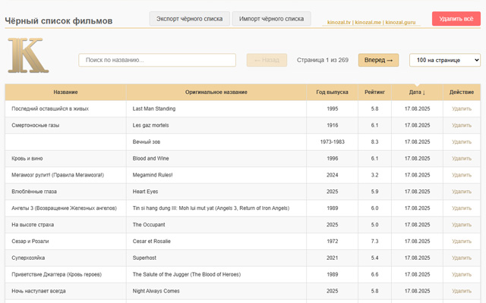
Task: Select title Суперхозяйка
Action: 28,258
